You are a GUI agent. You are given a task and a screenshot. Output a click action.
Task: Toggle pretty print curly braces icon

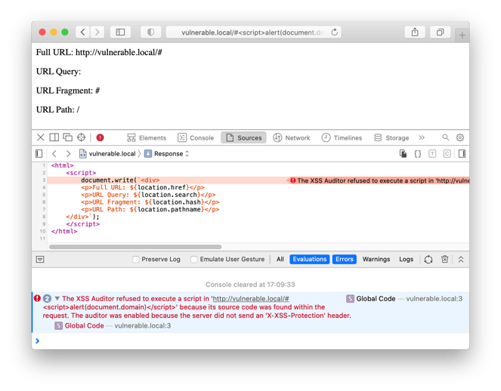[x=418, y=154]
